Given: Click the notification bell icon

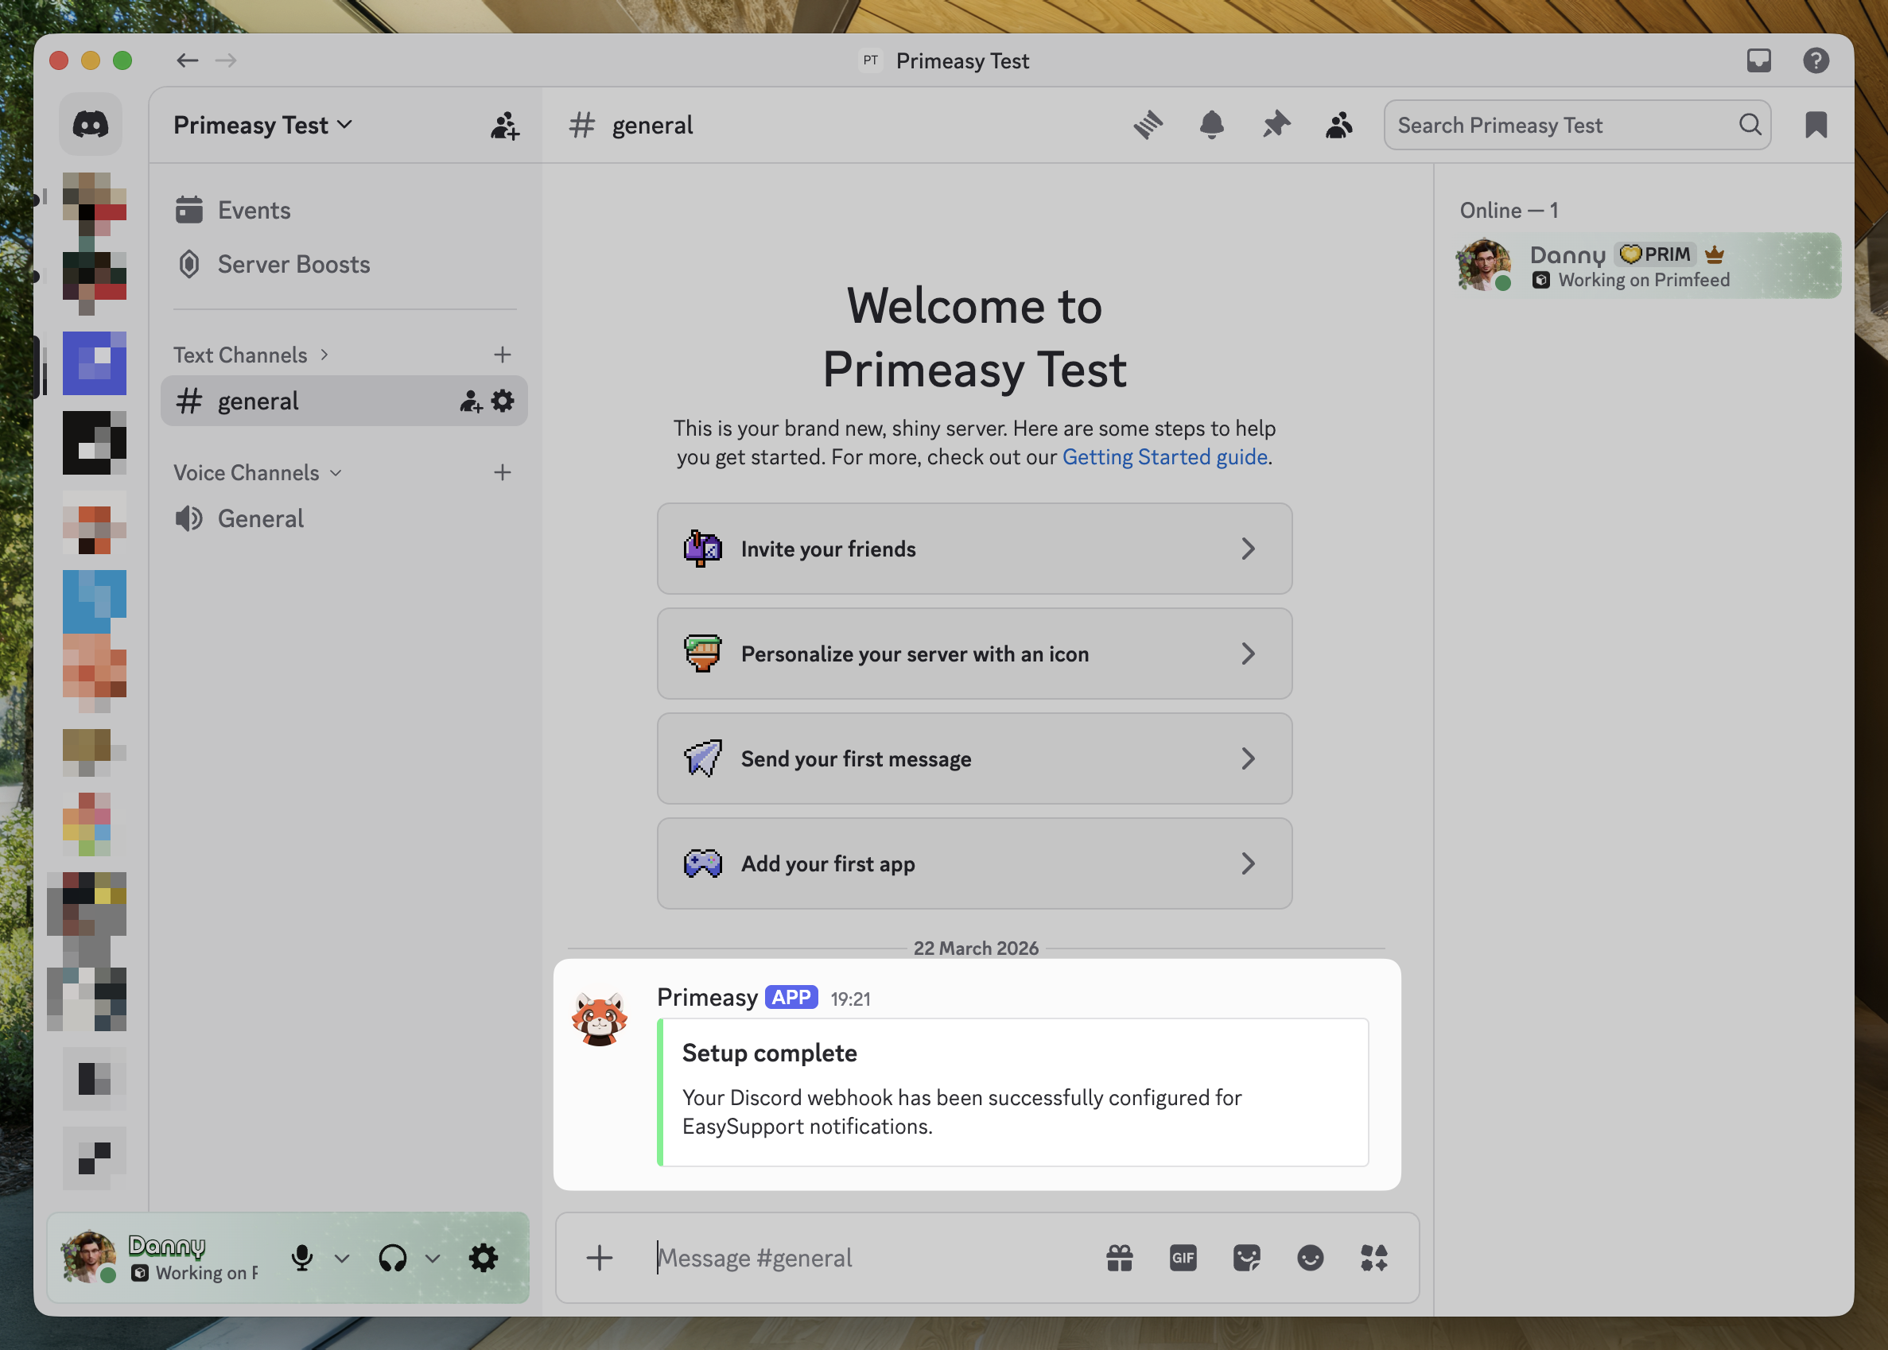Looking at the screenshot, I should (1211, 126).
